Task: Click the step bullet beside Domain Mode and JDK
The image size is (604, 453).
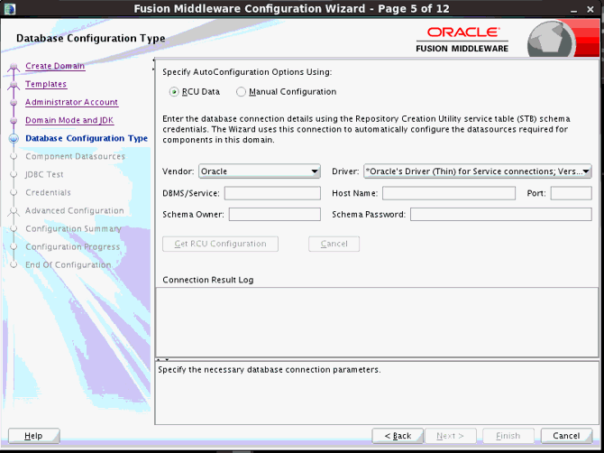Action: coord(14,121)
